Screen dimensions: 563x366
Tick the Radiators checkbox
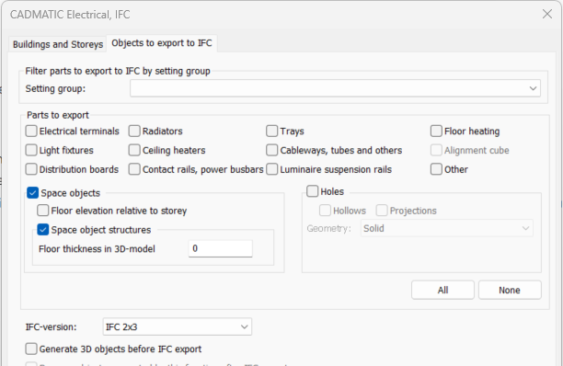(x=134, y=131)
